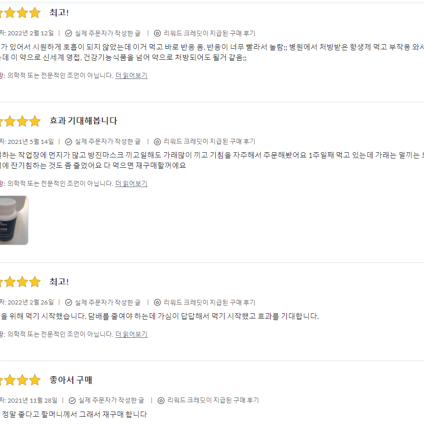Open the supplement bottle review photo
Image resolution: width=424 pixels, height=424 pixels.
click(14, 220)
